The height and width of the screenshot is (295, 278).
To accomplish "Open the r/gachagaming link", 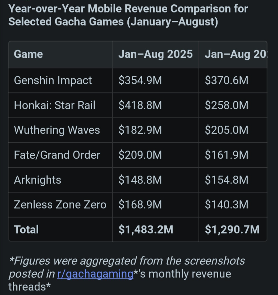I will [95, 274].
